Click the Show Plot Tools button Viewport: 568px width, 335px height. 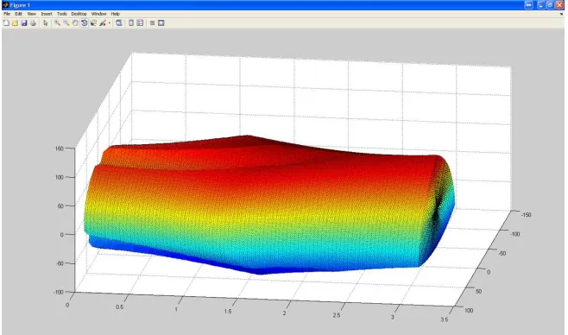161,23
